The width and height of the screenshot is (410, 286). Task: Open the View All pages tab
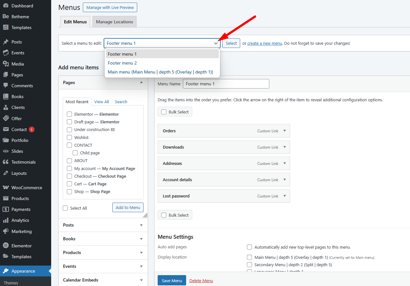(101, 102)
